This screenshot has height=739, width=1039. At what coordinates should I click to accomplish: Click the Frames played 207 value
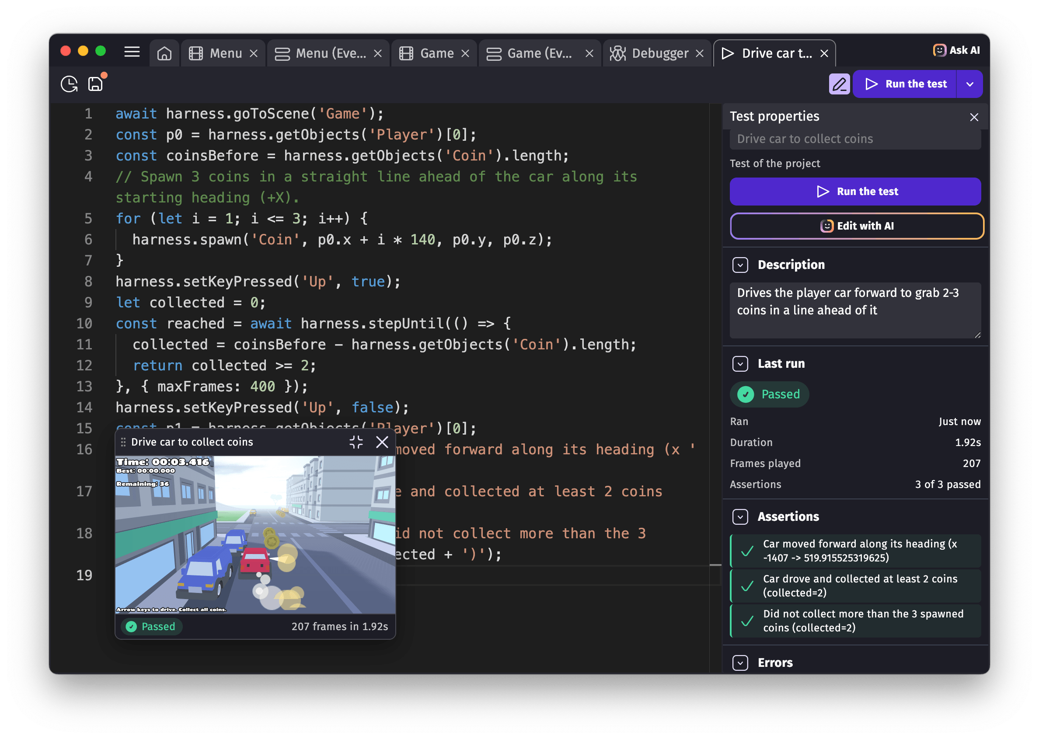click(x=971, y=464)
